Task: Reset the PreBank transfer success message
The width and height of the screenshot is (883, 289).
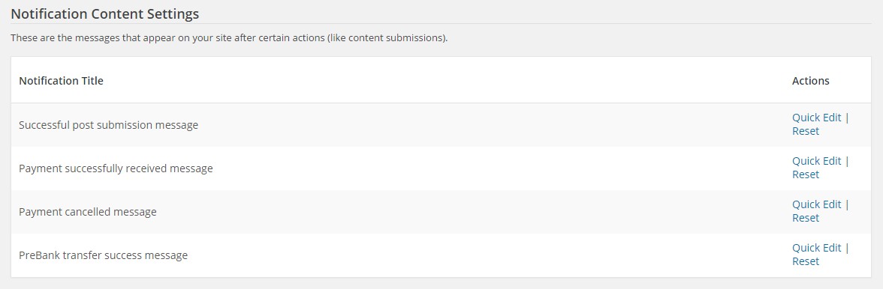Action: click(805, 261)
